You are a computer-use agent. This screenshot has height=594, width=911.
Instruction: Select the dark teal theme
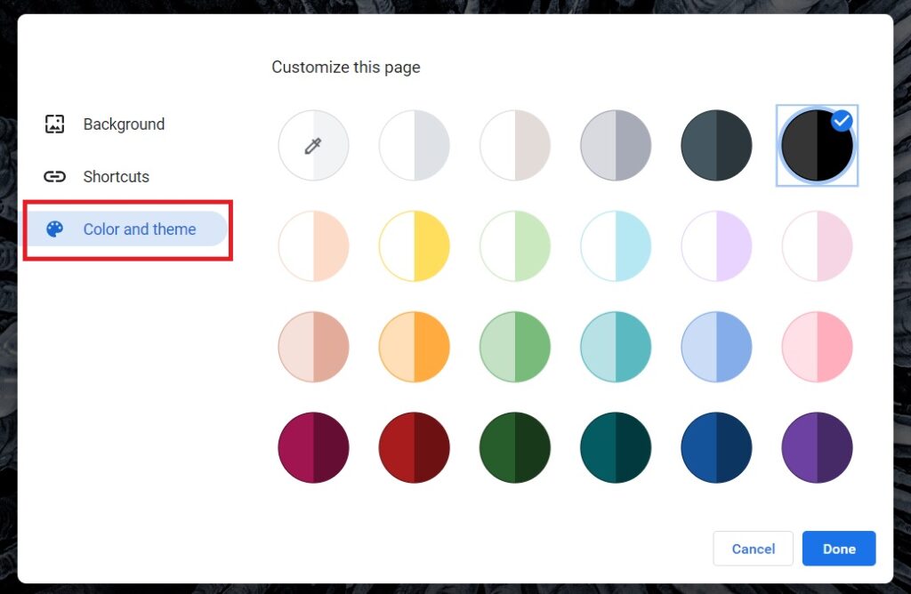click(x=616, y=447)
